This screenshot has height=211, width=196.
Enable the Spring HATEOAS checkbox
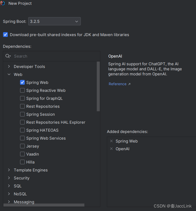coord(22,130)
